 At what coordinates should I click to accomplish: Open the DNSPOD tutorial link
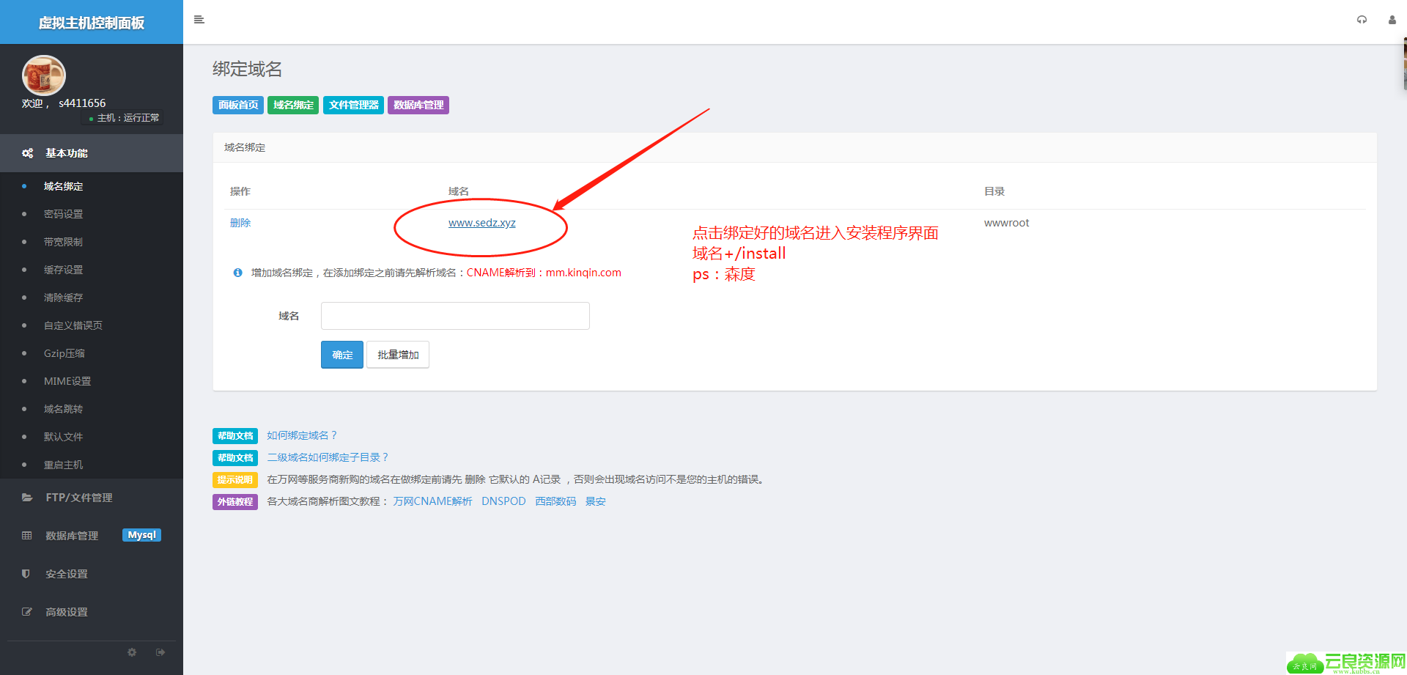point(503,501)
